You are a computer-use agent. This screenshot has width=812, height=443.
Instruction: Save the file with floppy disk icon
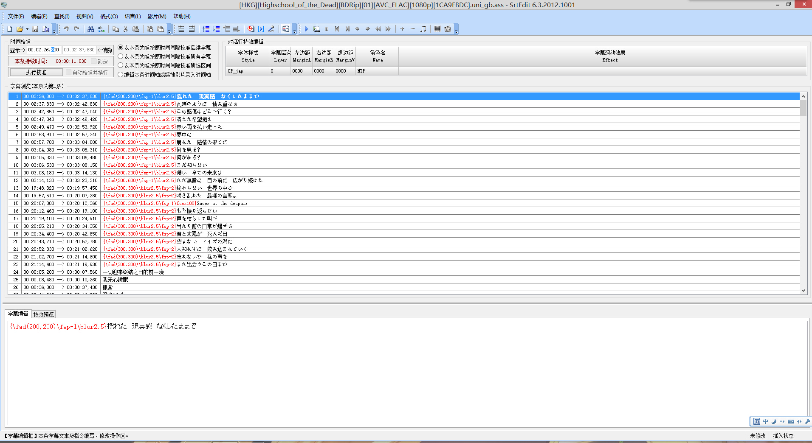[35, 29]
